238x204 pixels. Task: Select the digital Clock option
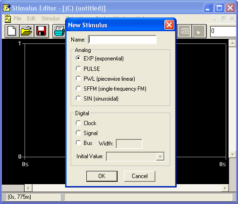click(78, 123)
